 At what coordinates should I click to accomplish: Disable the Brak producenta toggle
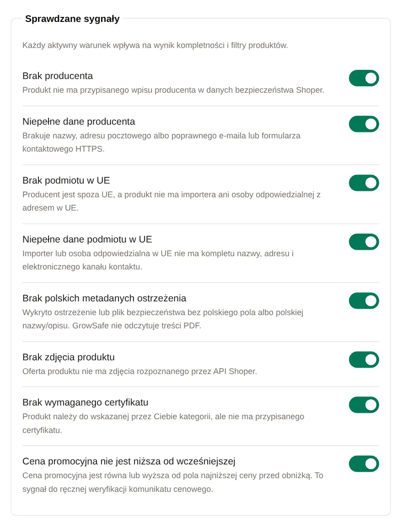pos(364,78)
